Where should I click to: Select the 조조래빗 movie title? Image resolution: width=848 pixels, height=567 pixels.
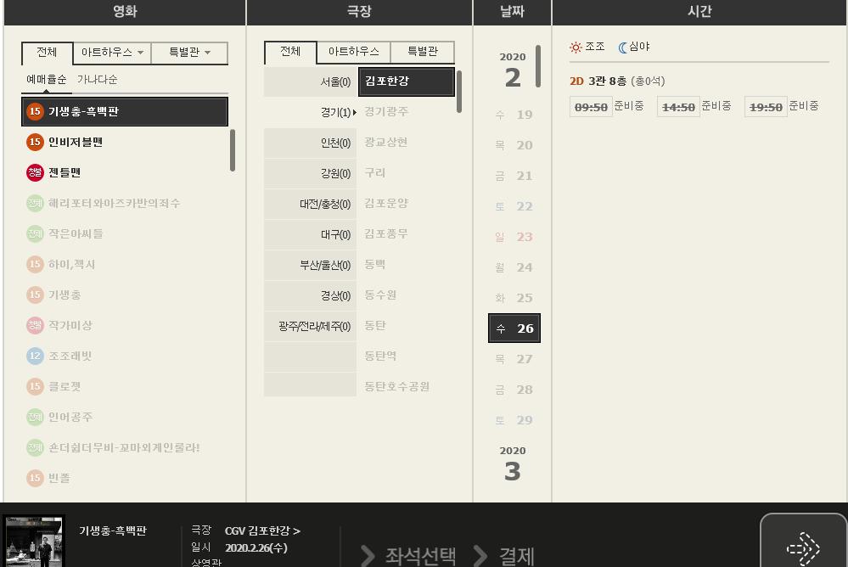point(70,356)
